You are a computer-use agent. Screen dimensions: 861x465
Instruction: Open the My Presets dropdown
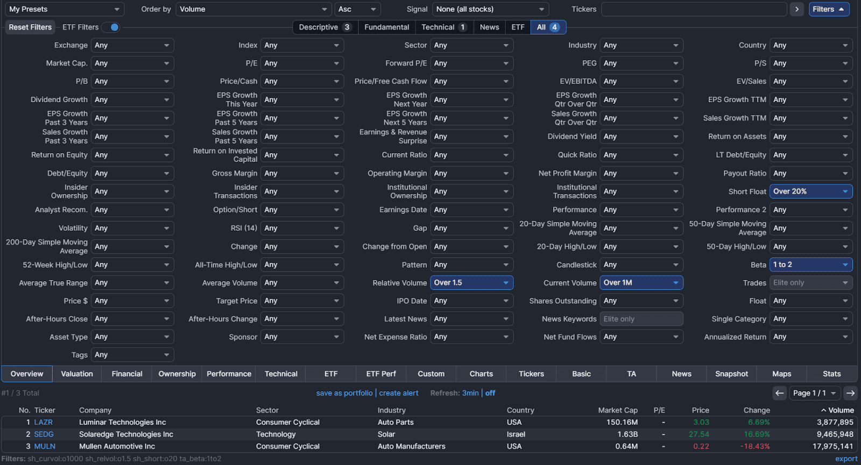click(64, 9)
